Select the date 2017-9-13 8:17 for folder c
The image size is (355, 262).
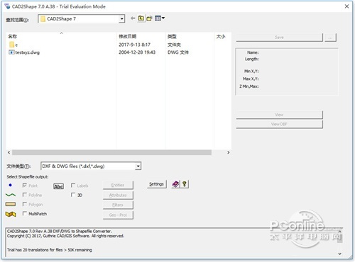click(x=134, y=45)
